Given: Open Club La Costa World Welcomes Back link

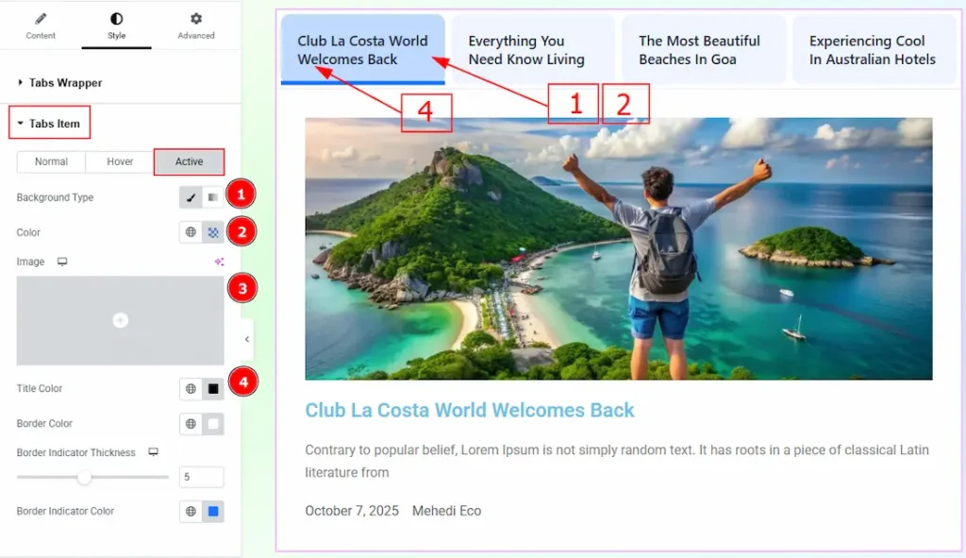Looking at the screenshot, I should click(470, 411).
